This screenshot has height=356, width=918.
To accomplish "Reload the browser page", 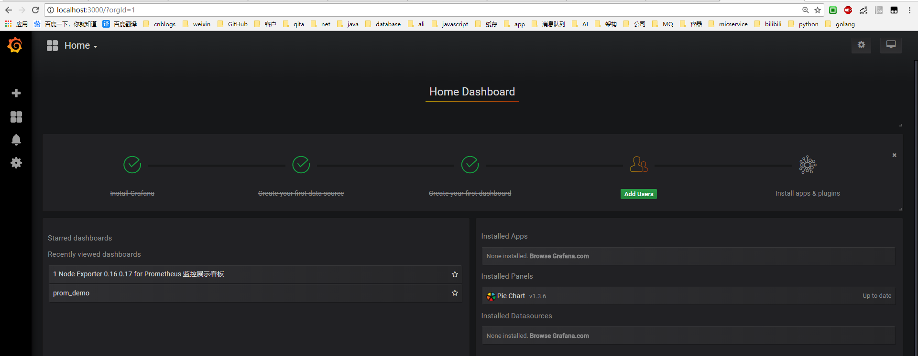I will 35,10.
